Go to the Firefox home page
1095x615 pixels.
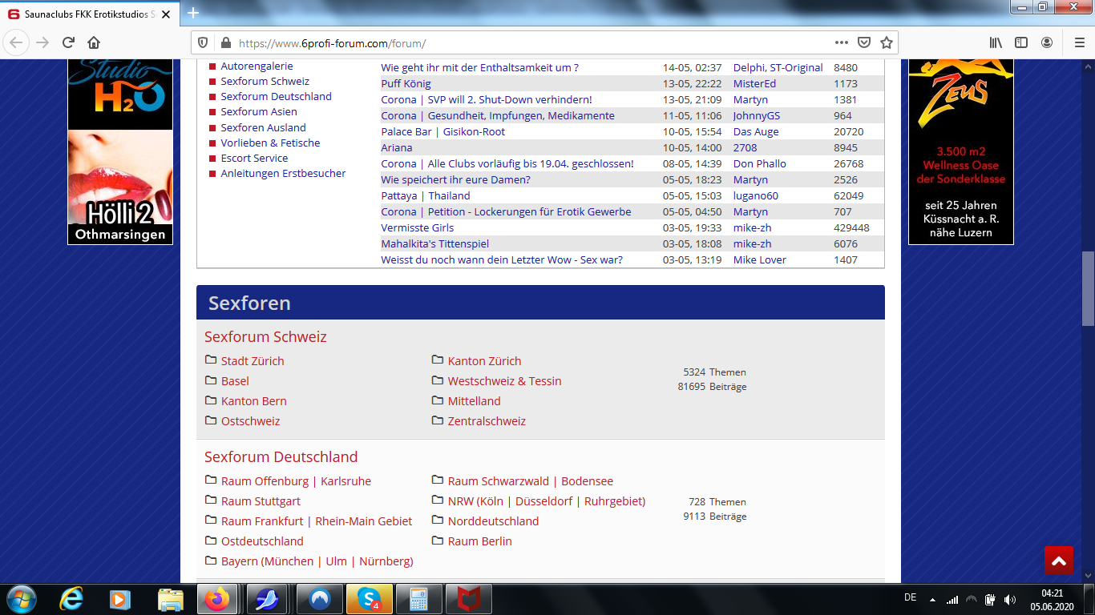point(94,42)
